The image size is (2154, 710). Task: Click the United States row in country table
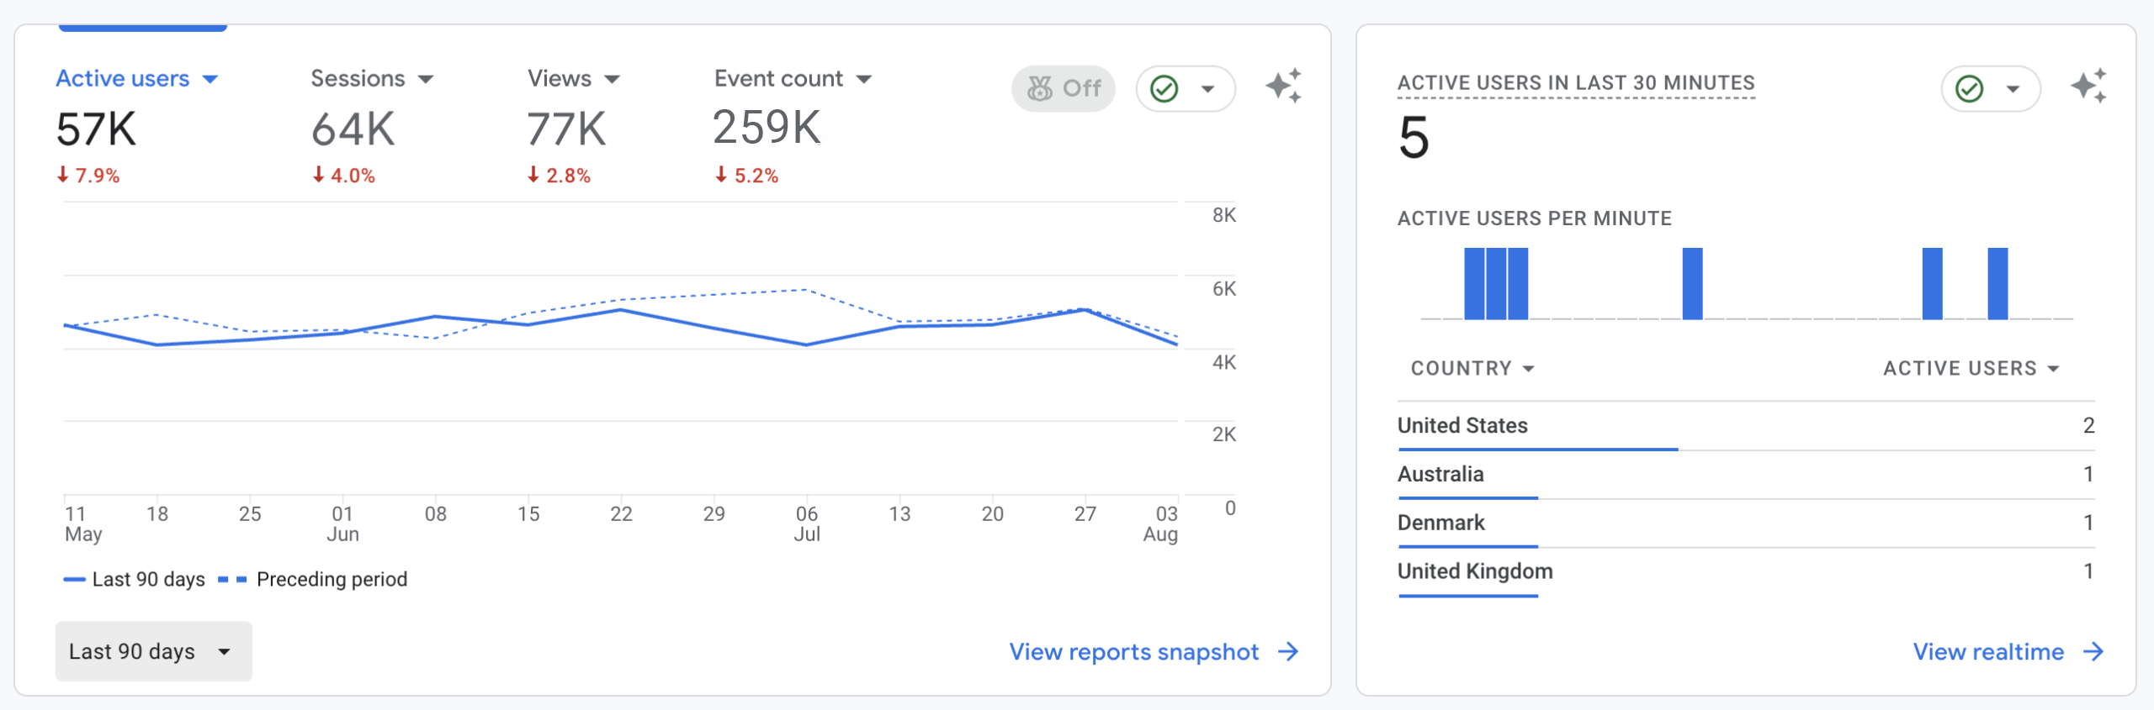coord(1462,425)
